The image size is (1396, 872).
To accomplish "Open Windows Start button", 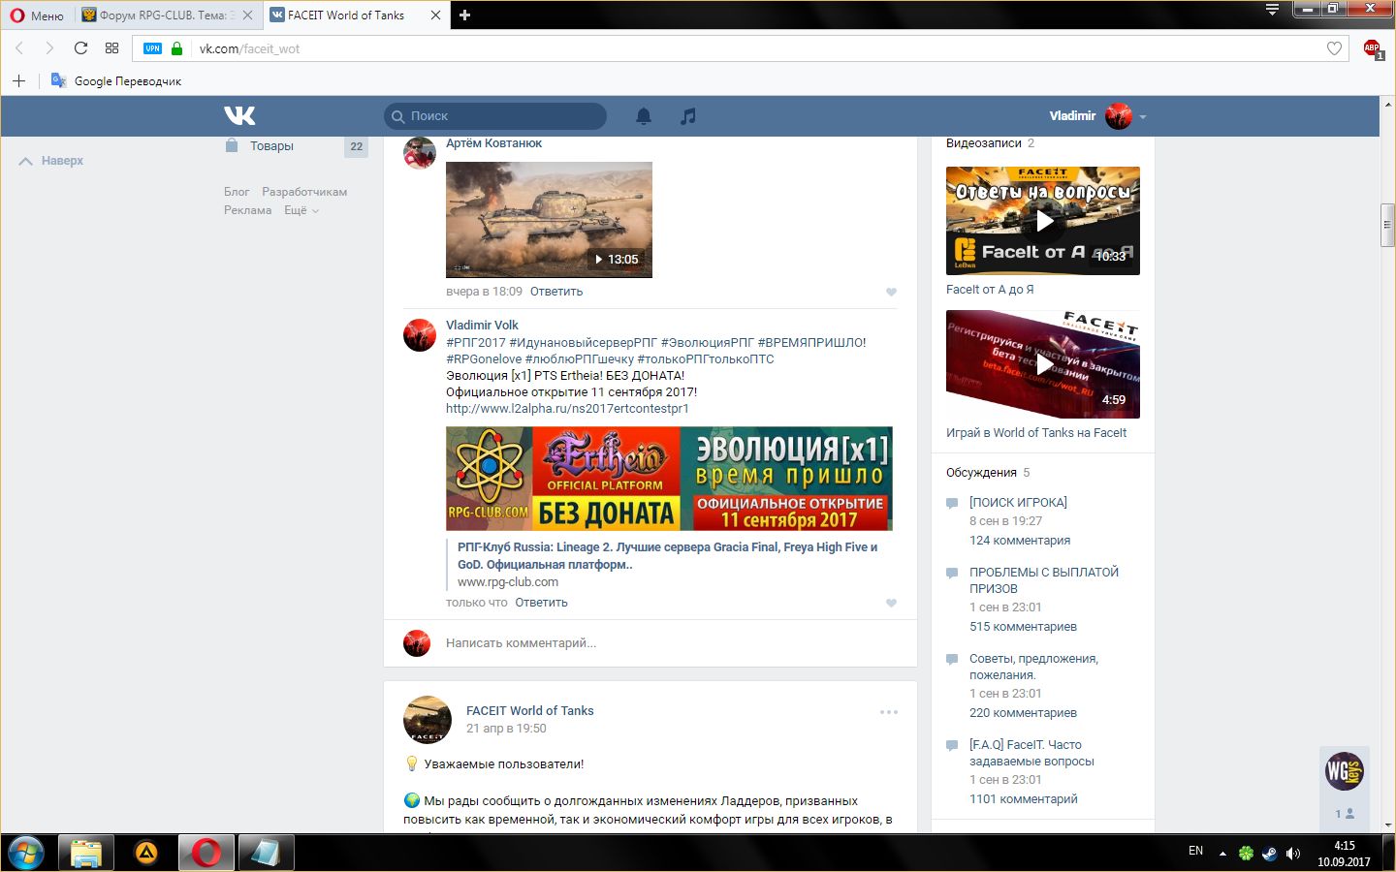I will [x=26, y=853].
